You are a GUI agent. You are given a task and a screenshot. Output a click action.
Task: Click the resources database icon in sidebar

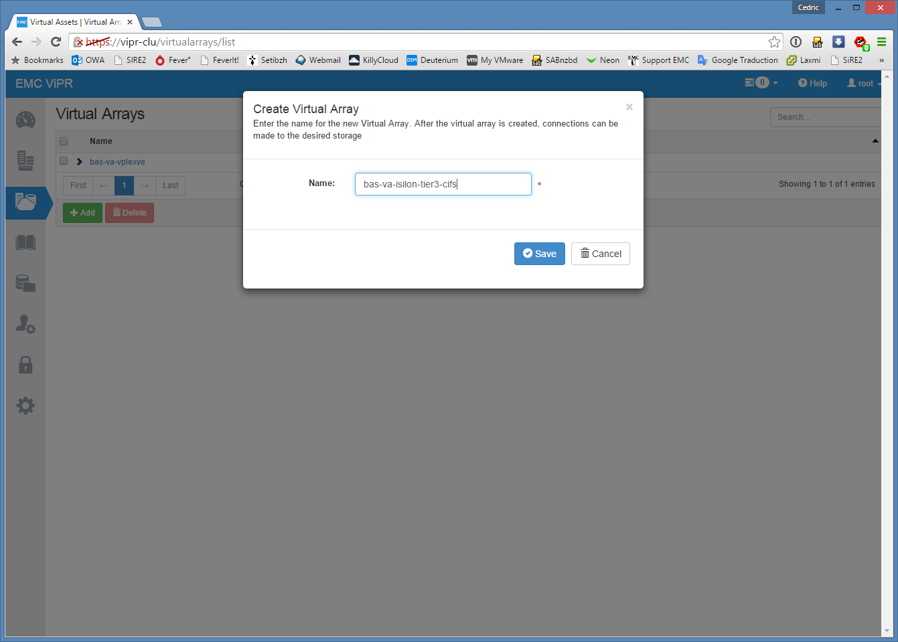(25, 283)
